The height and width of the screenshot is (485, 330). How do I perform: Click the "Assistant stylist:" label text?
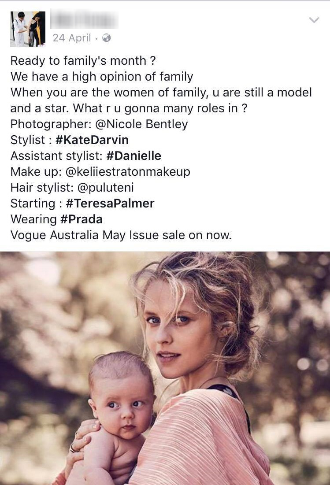click(56, 155)
